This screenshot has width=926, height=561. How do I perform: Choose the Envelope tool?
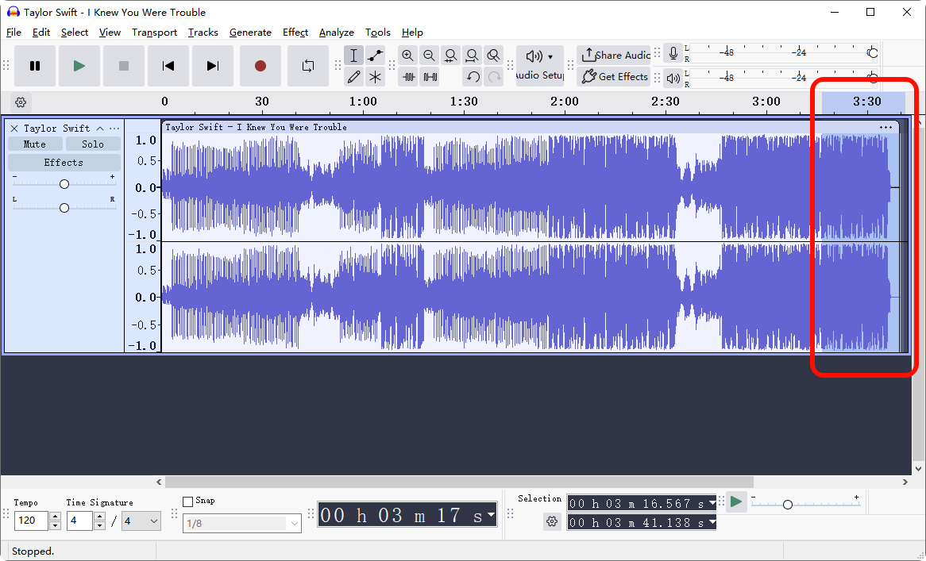375,56
